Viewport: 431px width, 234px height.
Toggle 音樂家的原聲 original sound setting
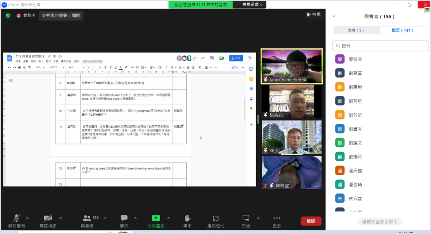(60, 16)
